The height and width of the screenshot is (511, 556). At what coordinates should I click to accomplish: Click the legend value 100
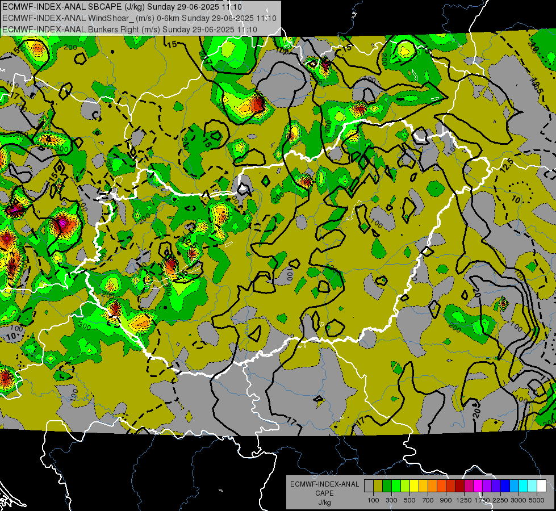coord(373,500)
